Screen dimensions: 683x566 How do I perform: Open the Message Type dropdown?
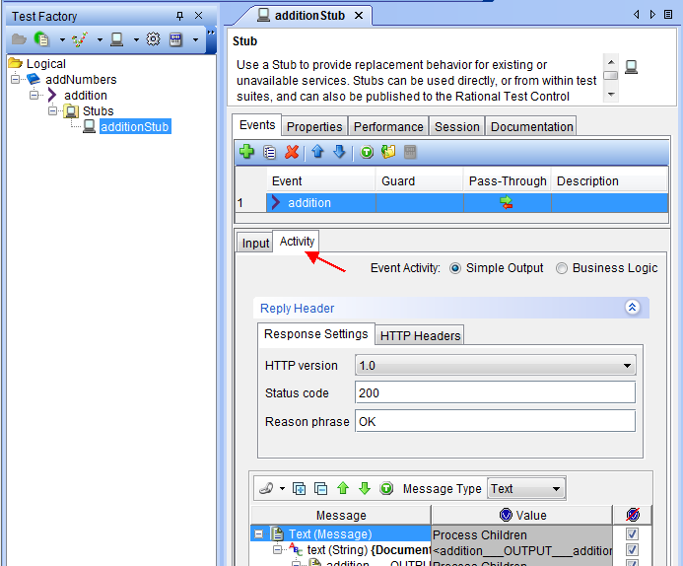(x=525, y=488)
